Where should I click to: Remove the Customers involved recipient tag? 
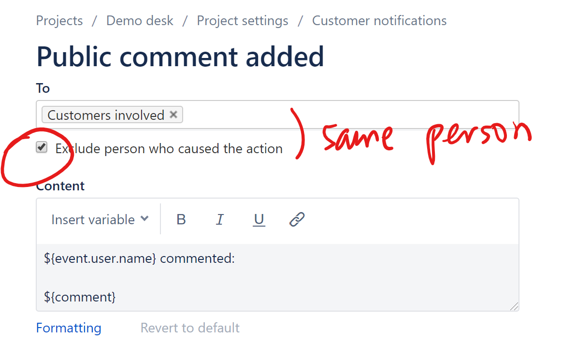(x=173, y=115)
